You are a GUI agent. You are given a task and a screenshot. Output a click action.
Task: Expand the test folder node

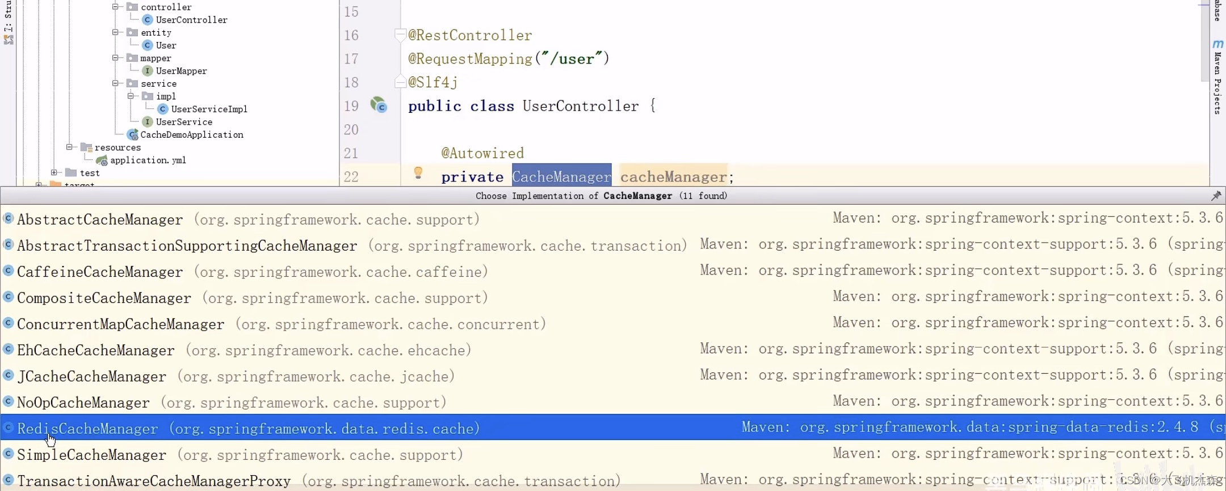coord(54,172)
